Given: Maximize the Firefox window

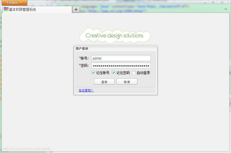Looking at the screenshot, I should pos(213,2).
